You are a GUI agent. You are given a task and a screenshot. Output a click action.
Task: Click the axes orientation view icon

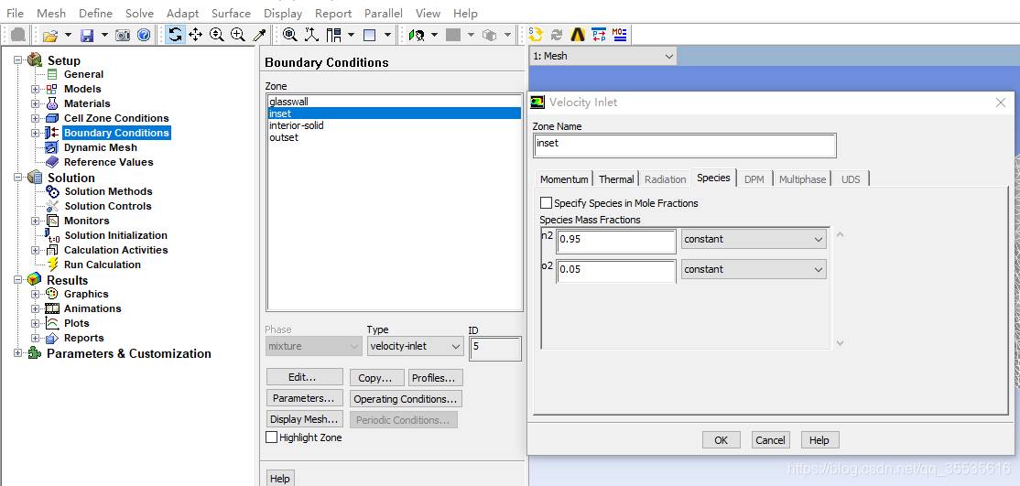pyautogui.click(x=311, y=35)
